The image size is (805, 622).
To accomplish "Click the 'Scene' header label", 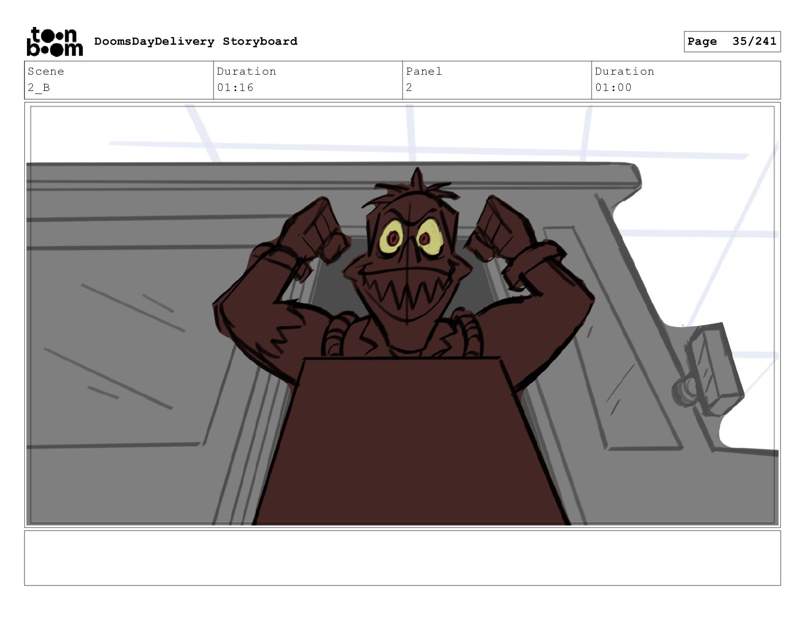I will 46,71.
